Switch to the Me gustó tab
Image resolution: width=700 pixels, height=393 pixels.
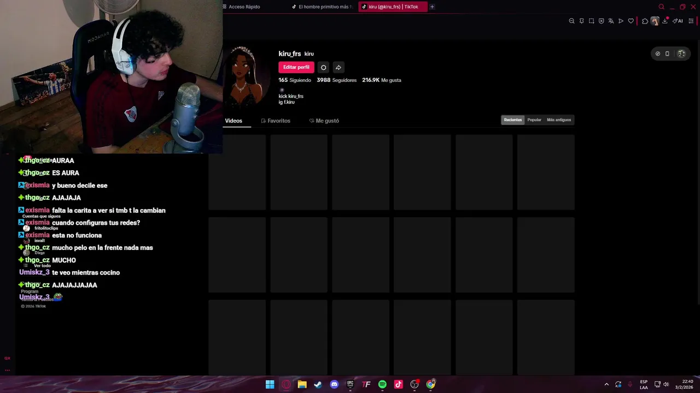(324, 121)
